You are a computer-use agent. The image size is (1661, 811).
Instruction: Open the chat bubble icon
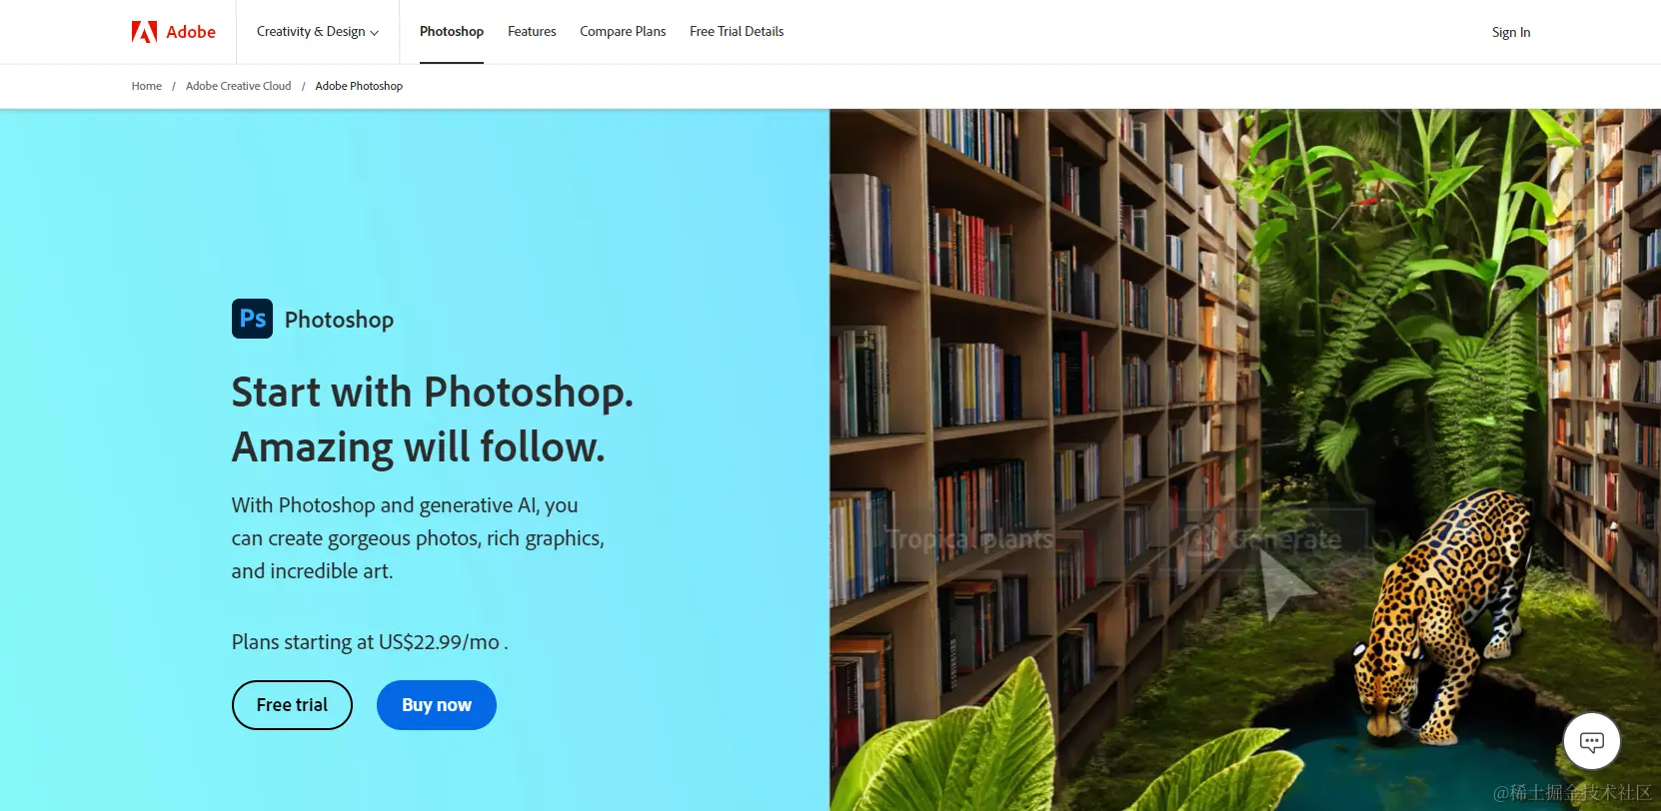[1591, 741]
